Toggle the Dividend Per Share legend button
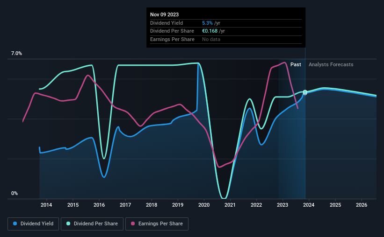 coord(92,224)
